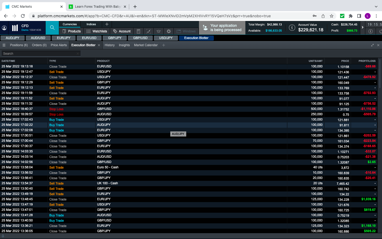Click the account value info icon
The height and width of the screenshot is (239, 382).
[x=292, y=28]
